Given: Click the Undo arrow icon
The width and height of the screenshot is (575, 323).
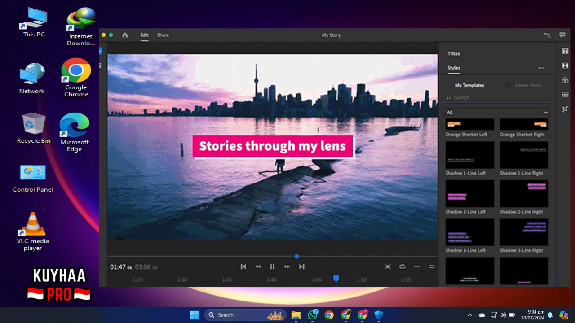Looking at the screenshot, I should point(547,35).
